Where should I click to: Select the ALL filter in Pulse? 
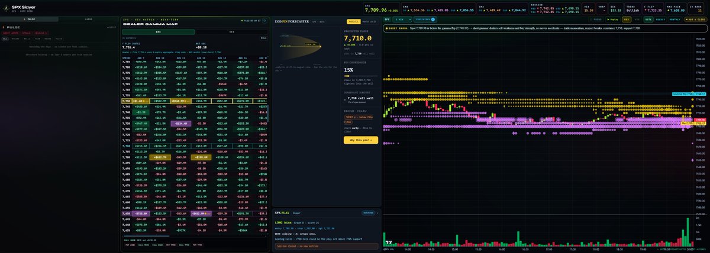click(x=5, y=38)
